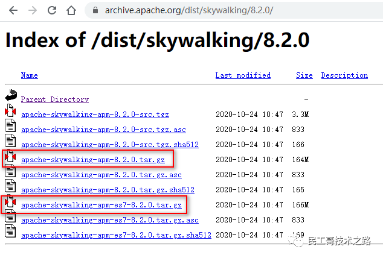Click the archive icon beside apm-8.2.0.tar.gz
Screen dimensions: 383x258
click(x=10, y=156)
